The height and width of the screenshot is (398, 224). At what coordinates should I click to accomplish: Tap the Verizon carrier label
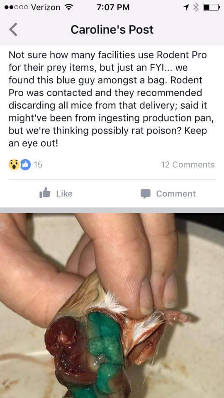tap(46, 7)
